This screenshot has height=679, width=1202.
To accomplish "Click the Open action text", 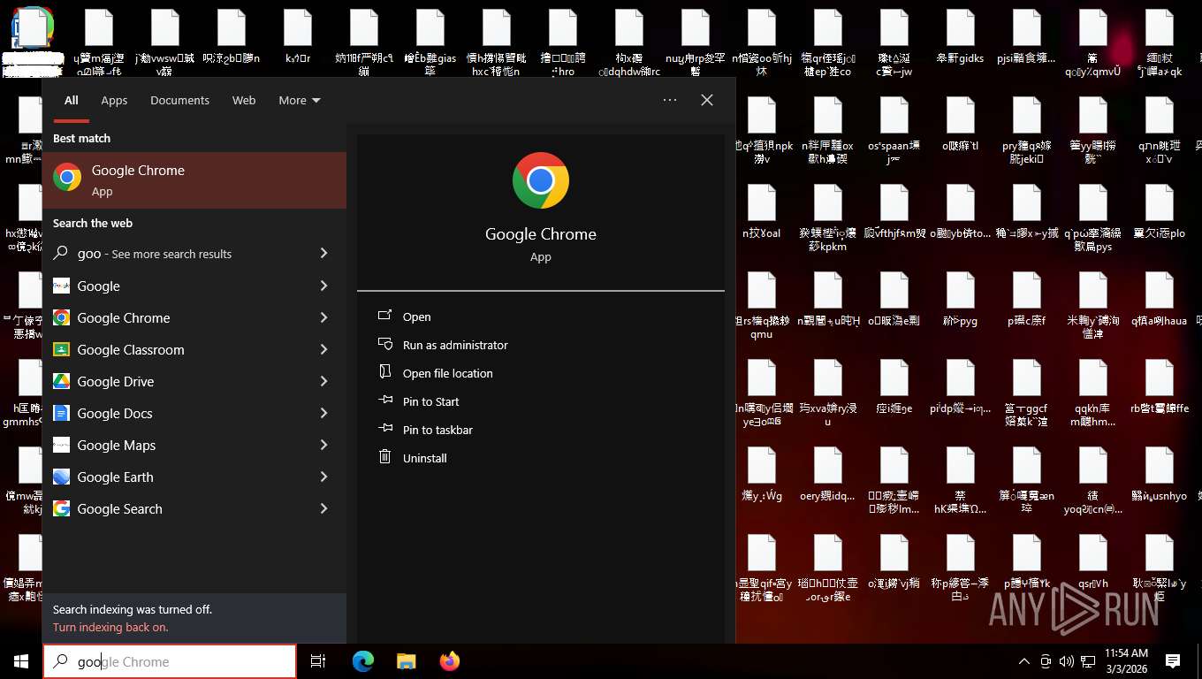I will pyautogui.click(x=417, y=317).
